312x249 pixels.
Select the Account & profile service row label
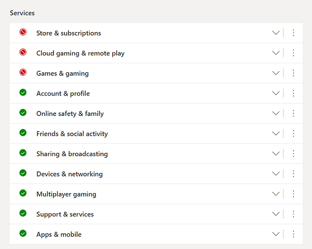[x=63, y=93]
